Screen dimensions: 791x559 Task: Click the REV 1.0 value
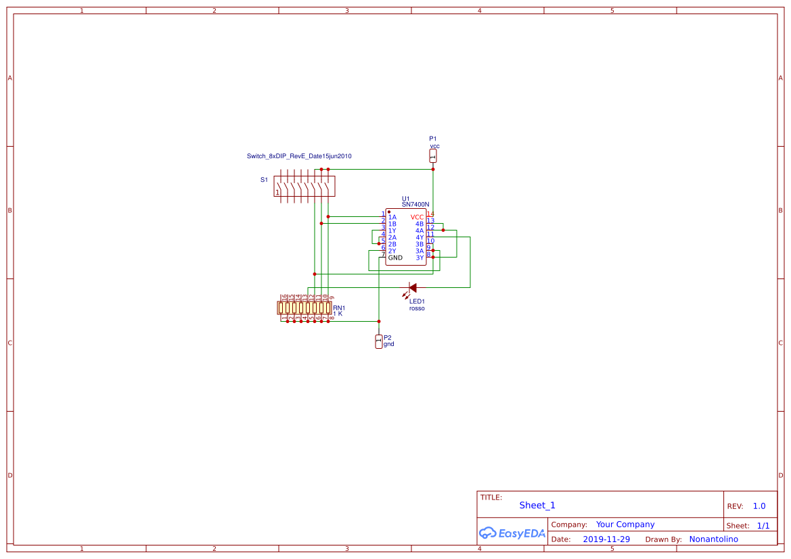pos(758,505)
